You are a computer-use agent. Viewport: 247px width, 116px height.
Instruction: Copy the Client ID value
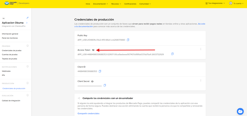click(100, 71)
